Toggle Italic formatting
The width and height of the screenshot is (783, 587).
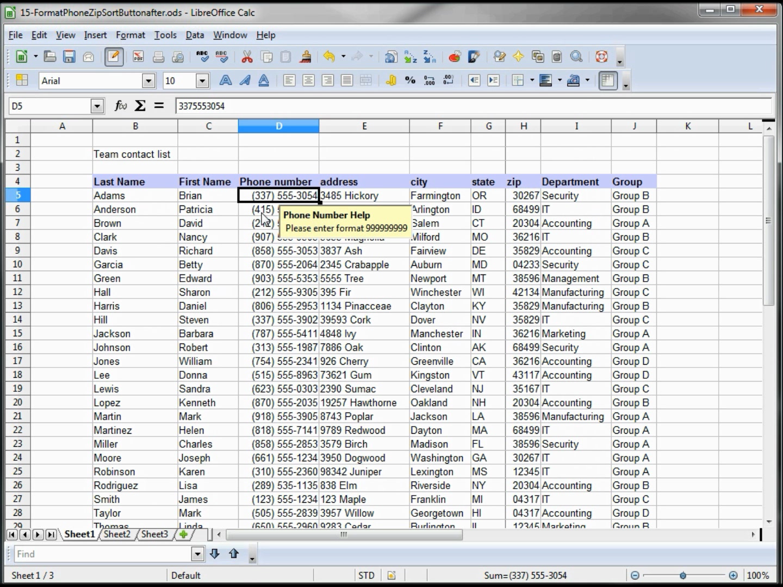[245, 80]
